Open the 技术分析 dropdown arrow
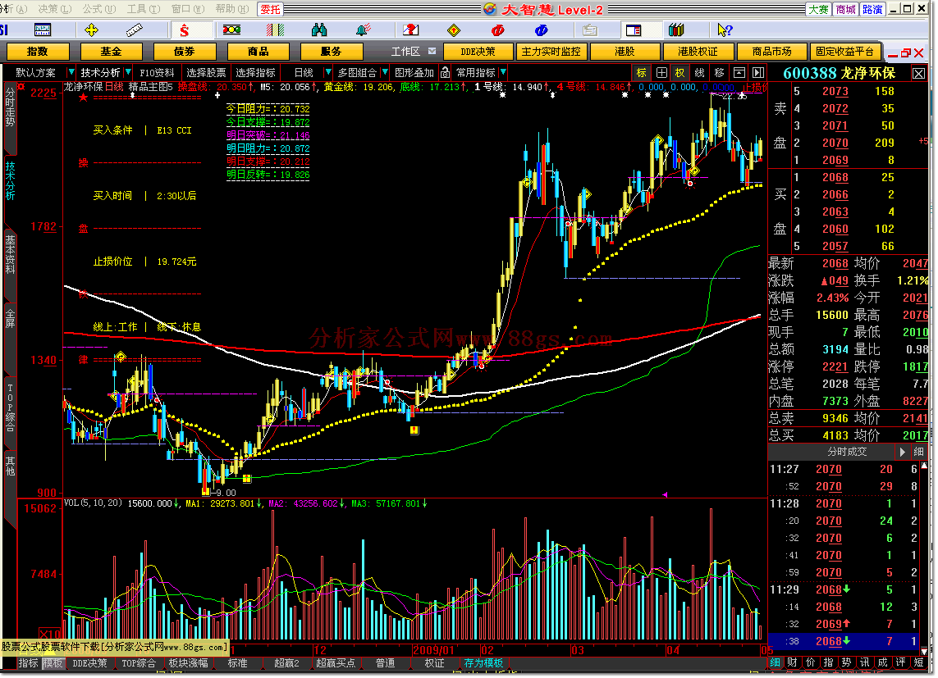The height and width of the screenshot is (678, 938). 127,73
